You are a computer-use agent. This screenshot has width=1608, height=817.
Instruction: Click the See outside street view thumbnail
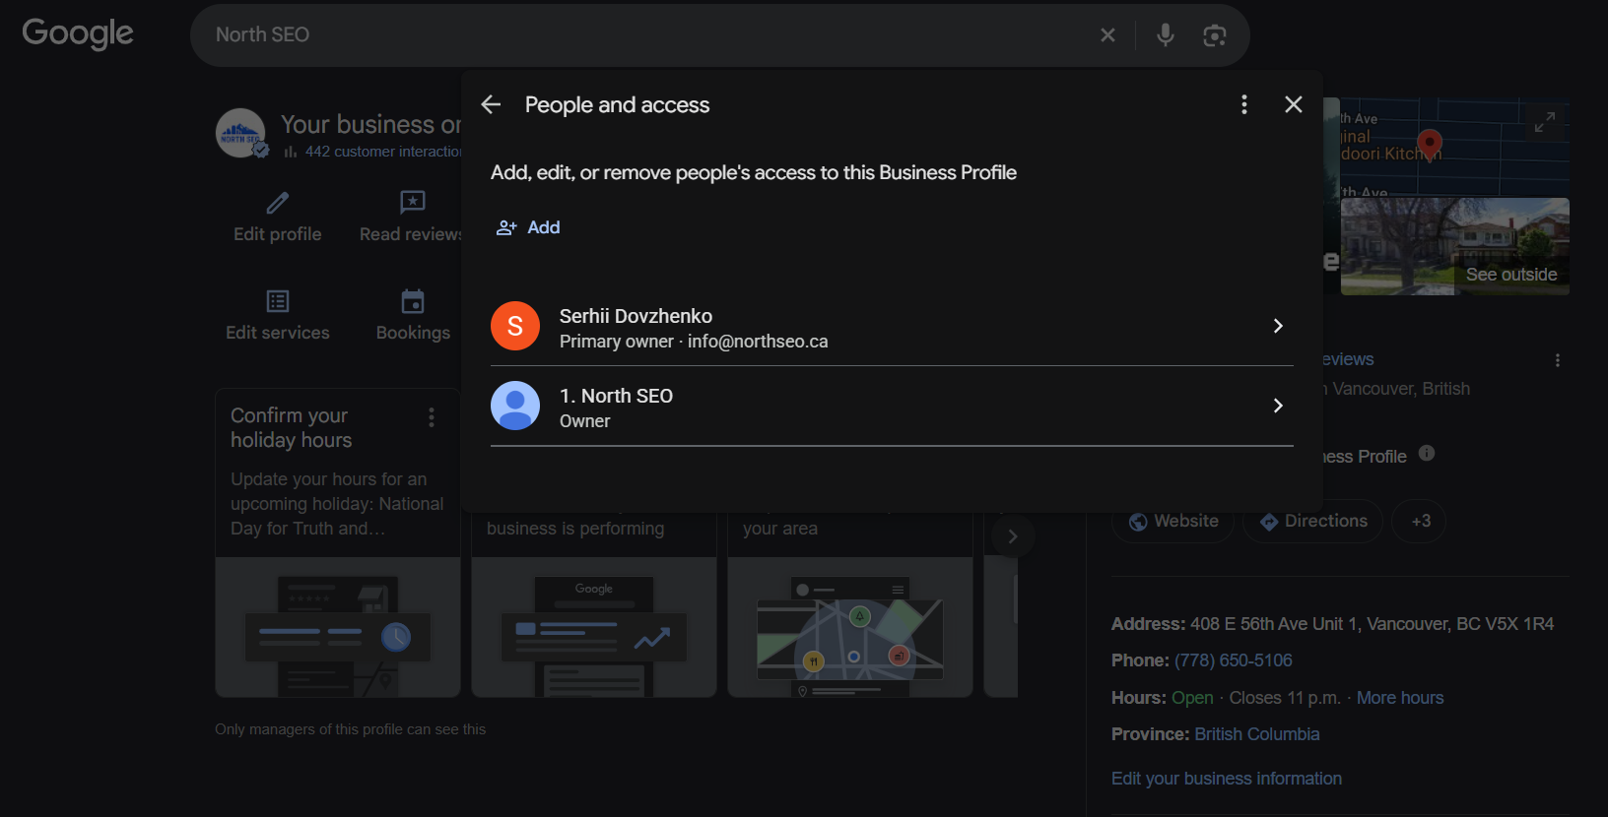(1455, 246)
